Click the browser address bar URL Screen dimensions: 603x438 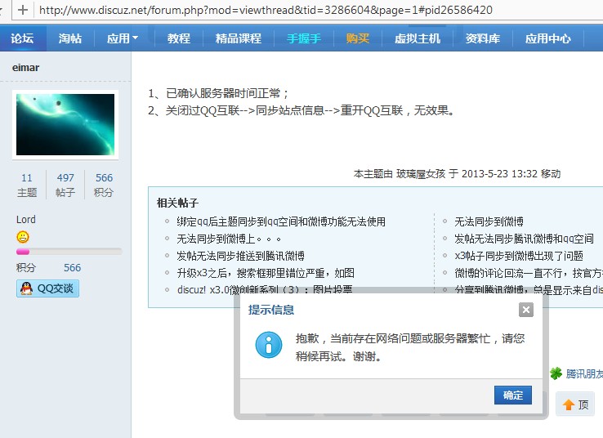tap(266, 10)
